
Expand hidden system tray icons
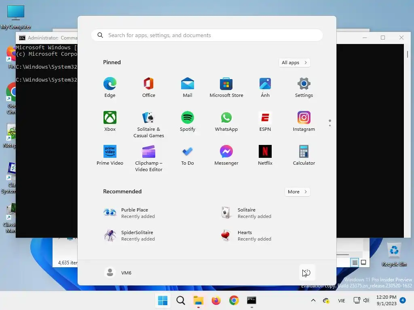click(x=313, y=300)
